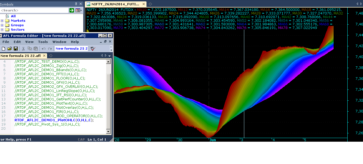Save the formula using the floppy icon
The image size is (363, 164).
point(16,49)
